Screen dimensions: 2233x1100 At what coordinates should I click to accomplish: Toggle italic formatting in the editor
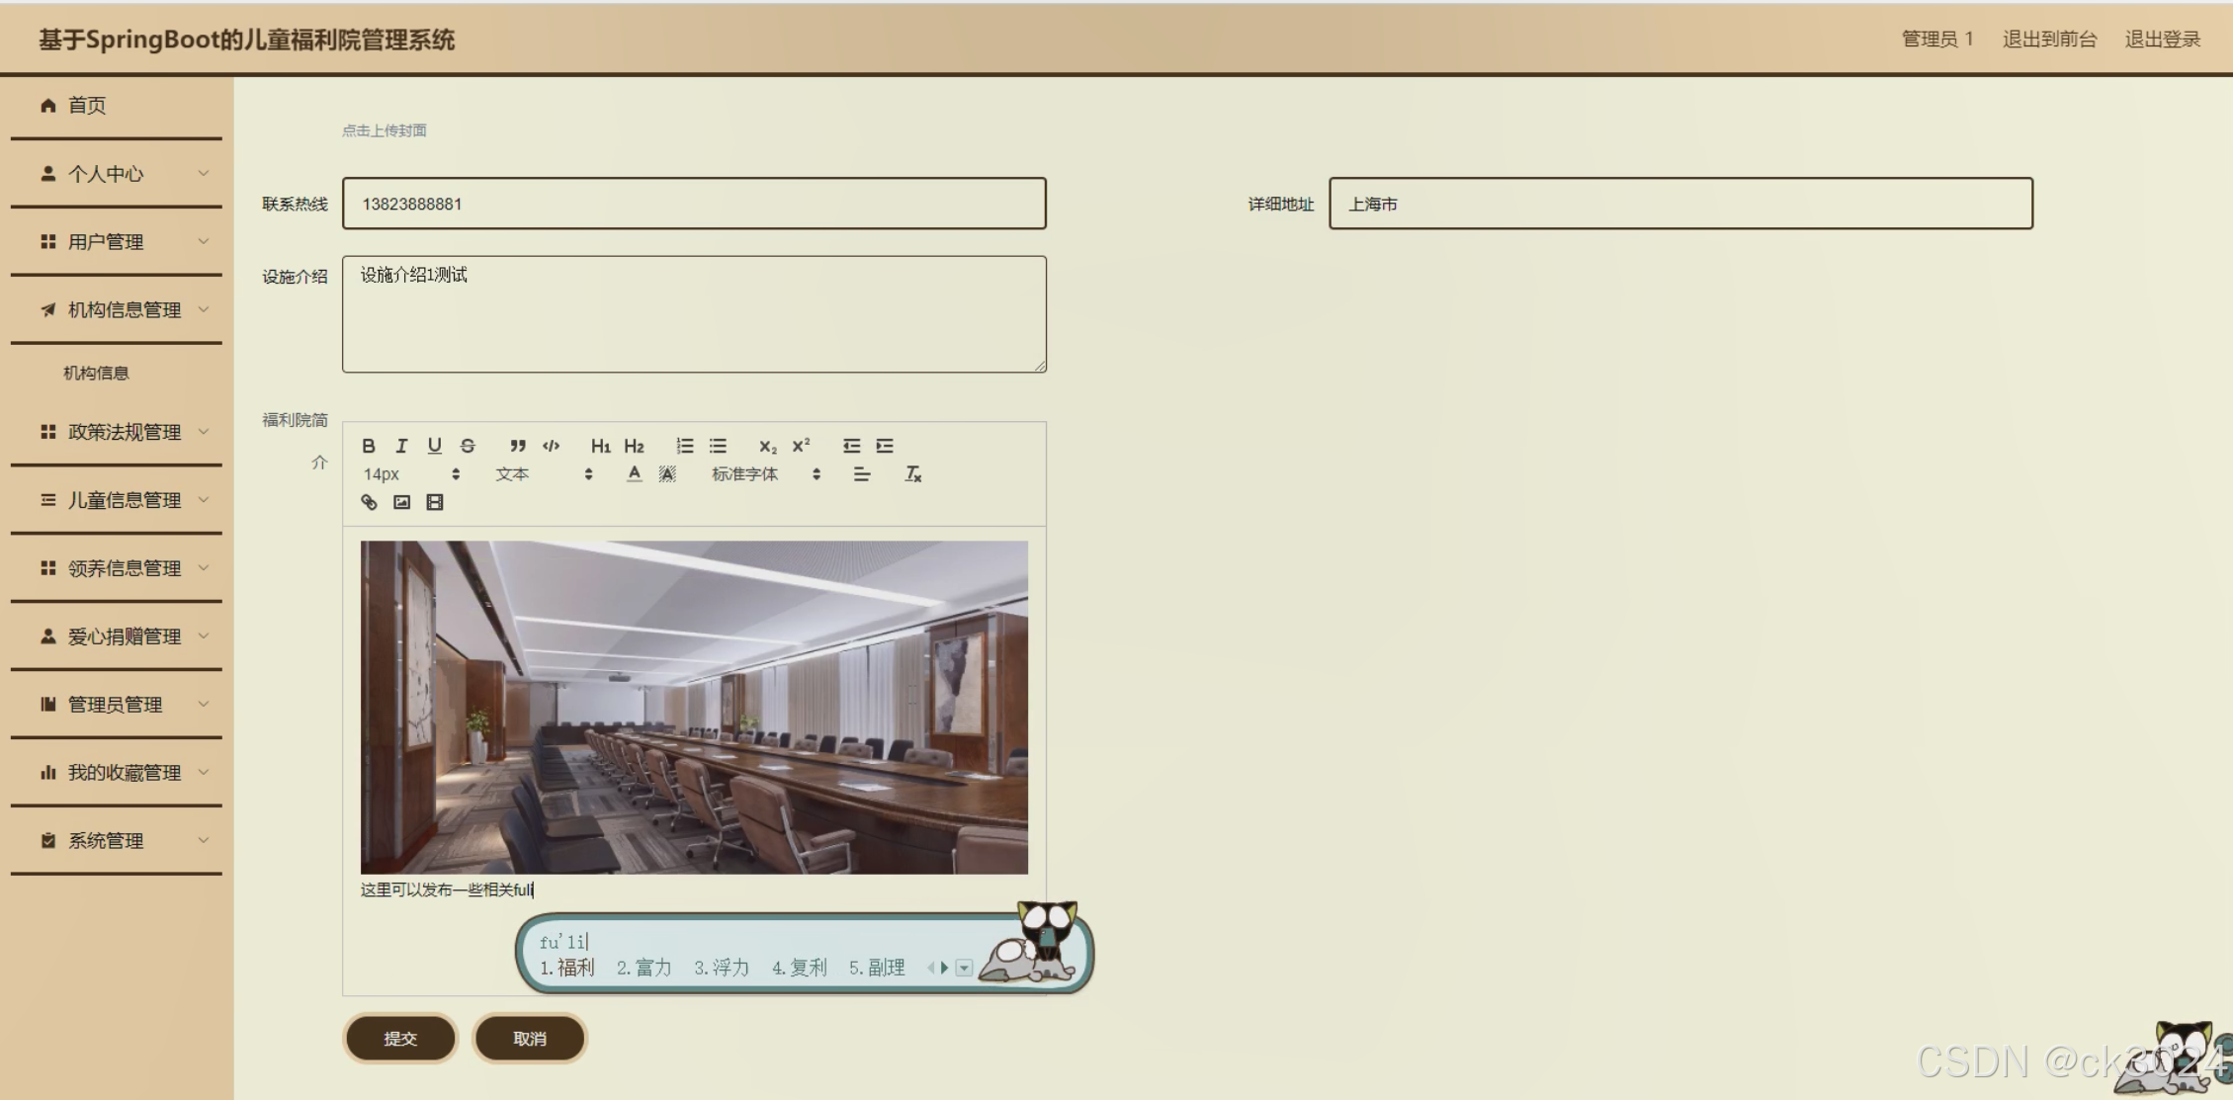[401, 446]
